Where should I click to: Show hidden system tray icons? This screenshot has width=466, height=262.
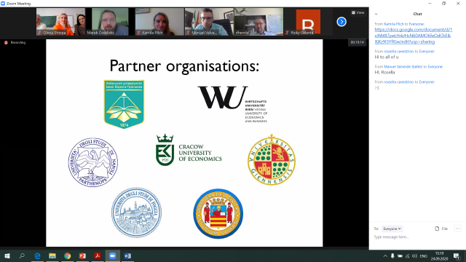click(x=385, y=255)
